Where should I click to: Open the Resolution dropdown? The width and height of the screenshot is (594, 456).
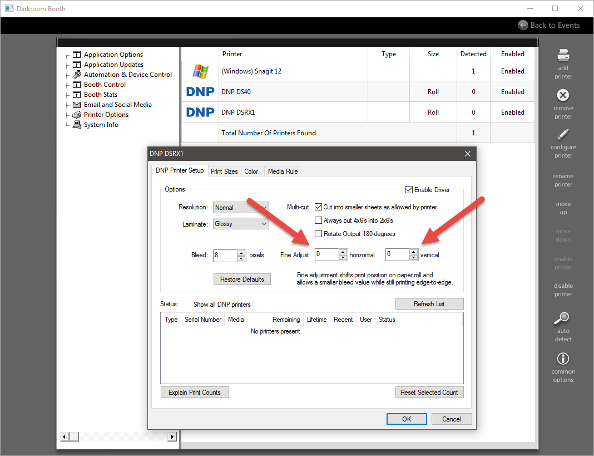241,208
